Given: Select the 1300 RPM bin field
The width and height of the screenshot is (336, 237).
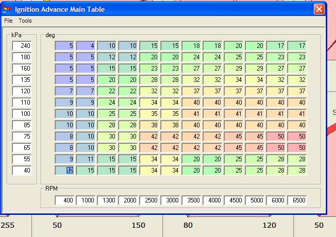Looking at the screenshot, I should coord(107,200).
